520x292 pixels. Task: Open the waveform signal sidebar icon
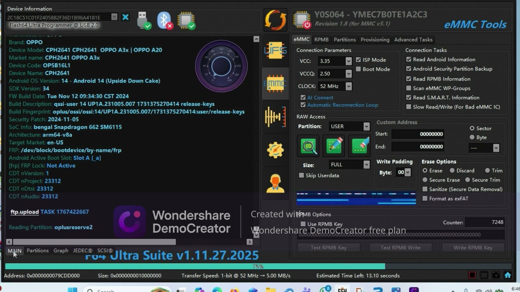(x=275, y=117)
